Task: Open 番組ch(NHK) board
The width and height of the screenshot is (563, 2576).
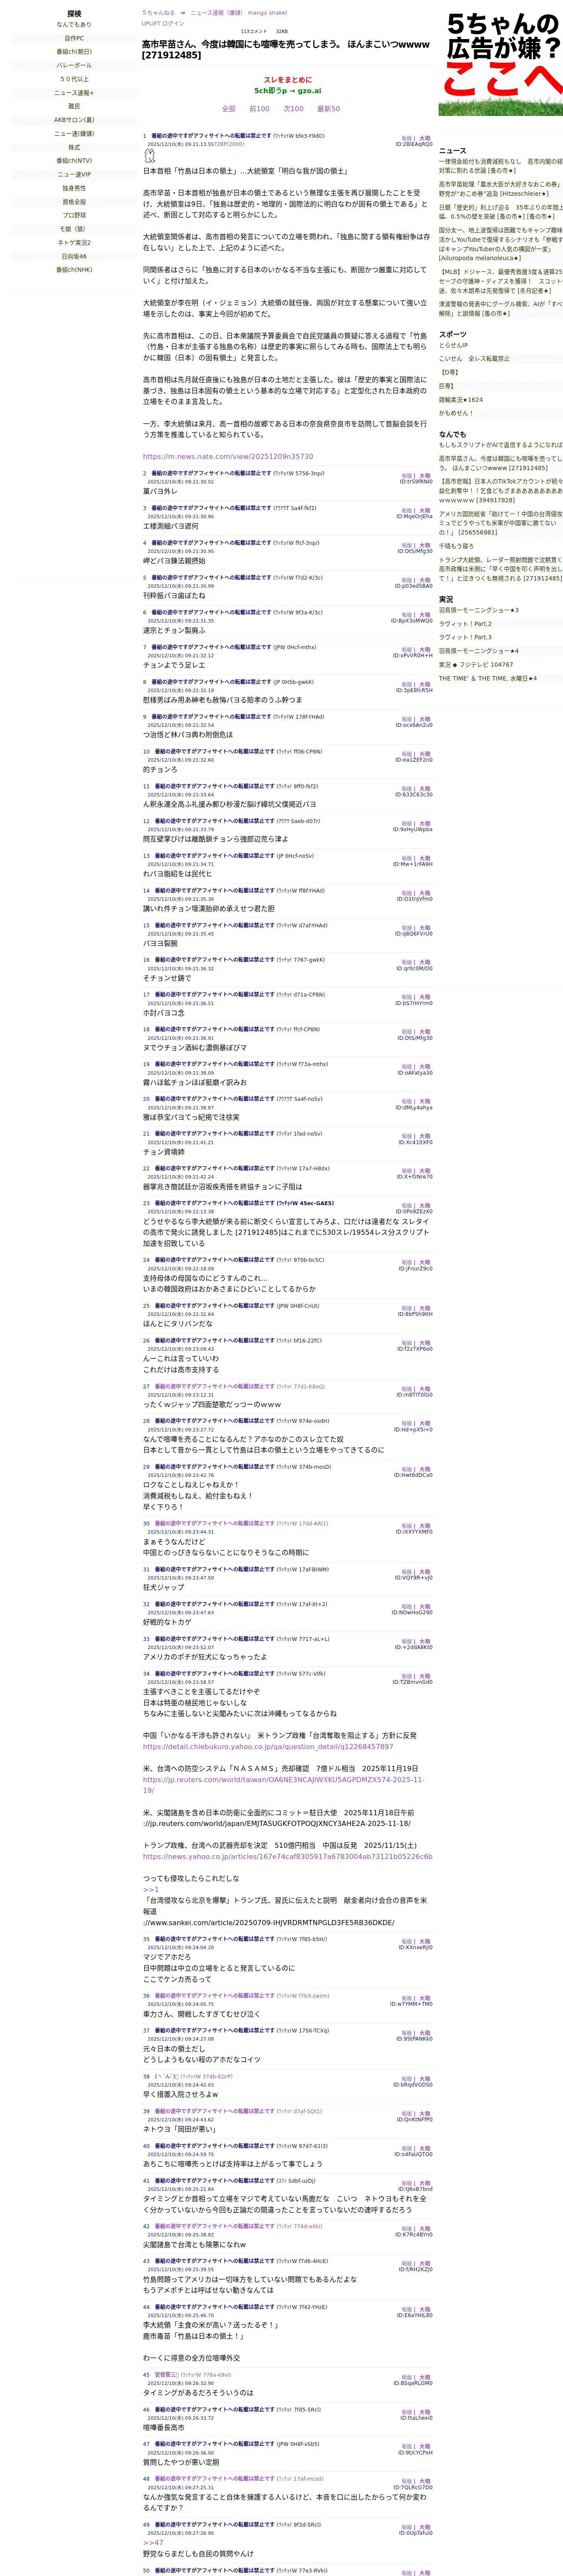Action: coord(74,269)
